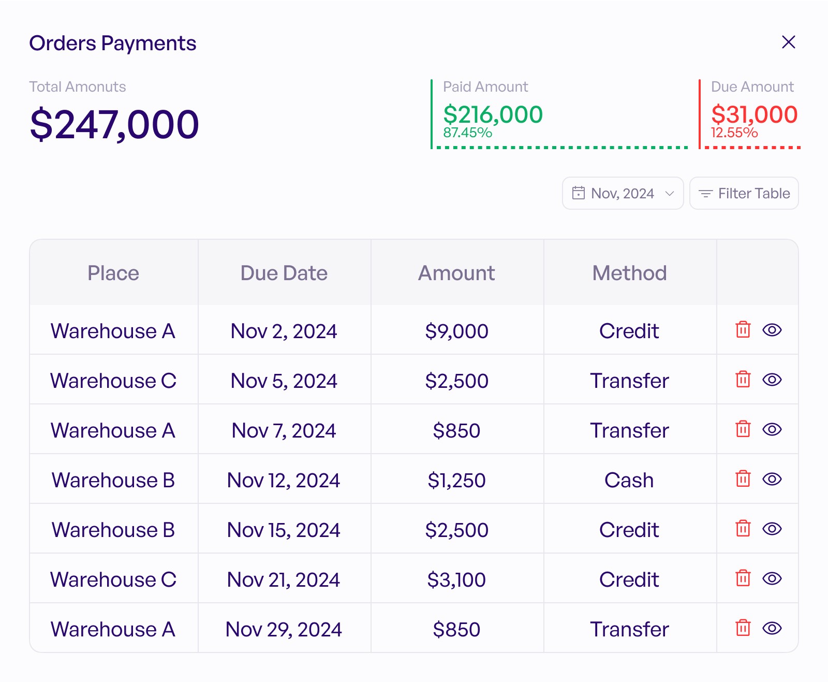Open the Nov, 2024 month dropdown
Image resolution: width=828 pixels, height=682 pixels.
pos(623,193)
